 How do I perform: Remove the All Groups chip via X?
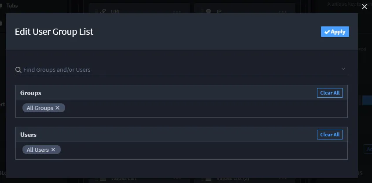pyautogui.click(x=57, y=108)
